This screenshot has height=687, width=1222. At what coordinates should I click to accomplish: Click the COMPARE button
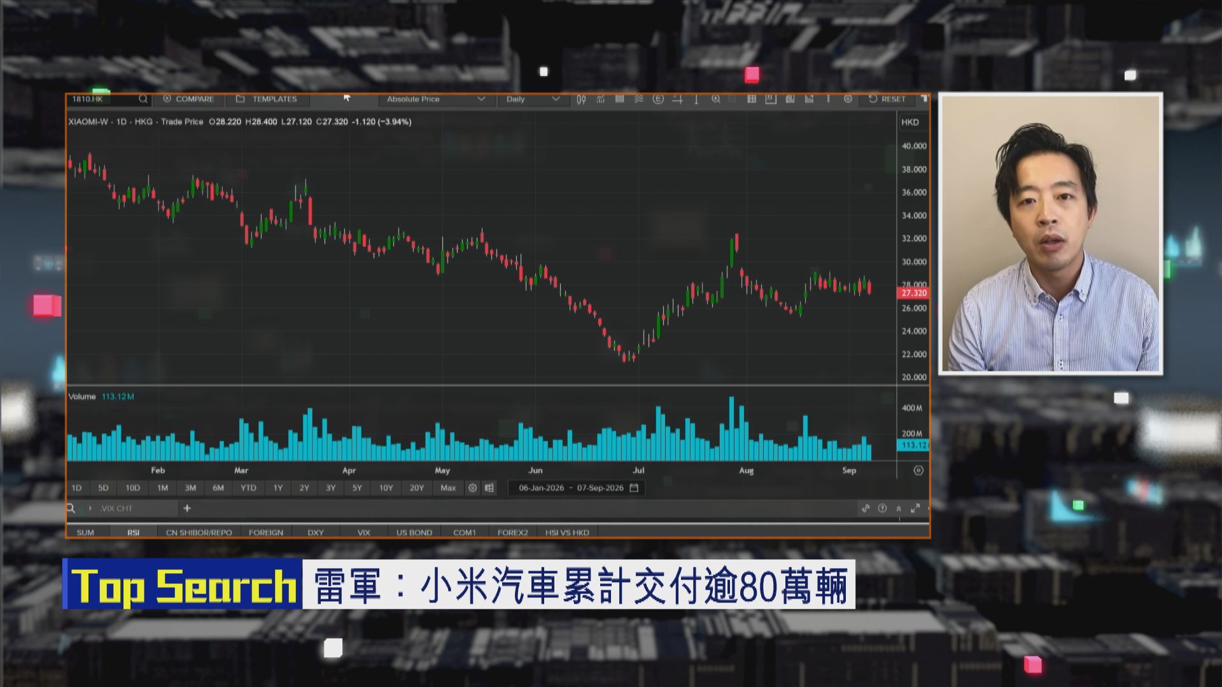(x=188, y=99)
